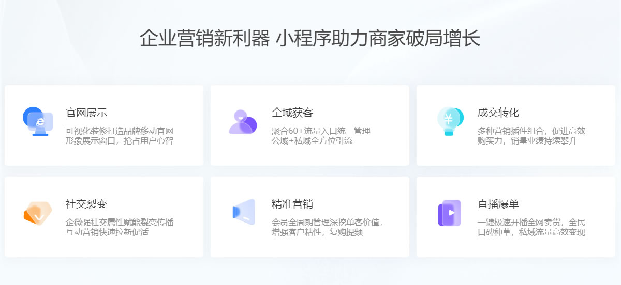The width and height of the screenshot is (621, 285).
Task: Click the 官网展示 browser monitor icon
Action: click(38, 122)
